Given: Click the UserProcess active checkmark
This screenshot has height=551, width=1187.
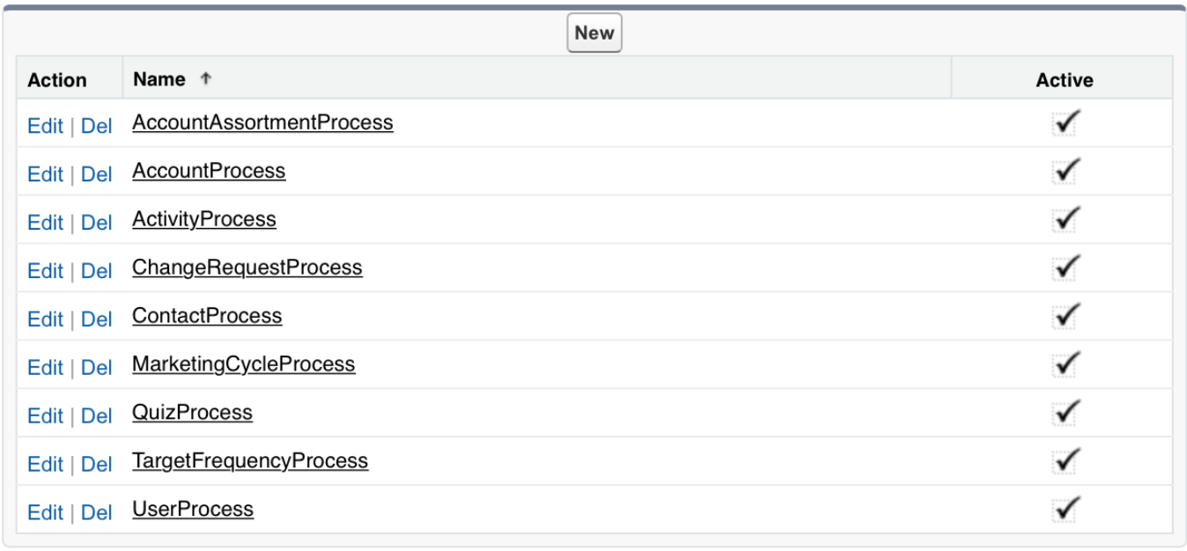Looking at the screenshot, I should pos(1065,509).
